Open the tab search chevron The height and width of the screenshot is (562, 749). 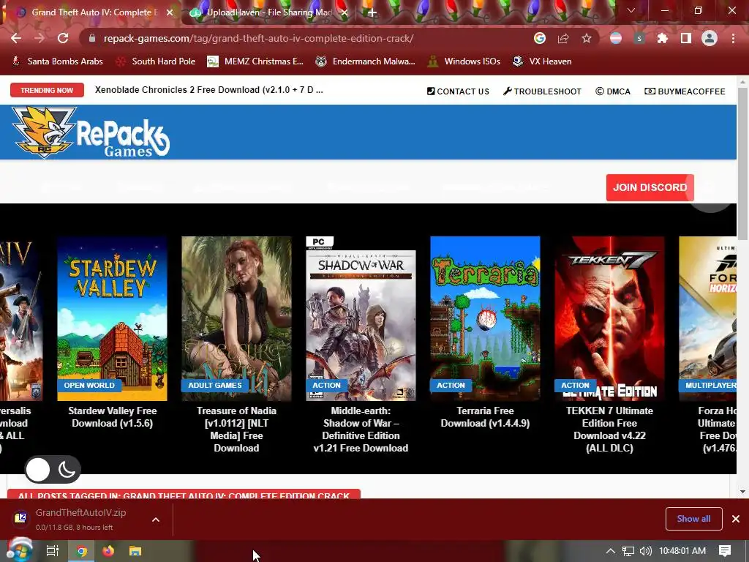coord(631,10)
